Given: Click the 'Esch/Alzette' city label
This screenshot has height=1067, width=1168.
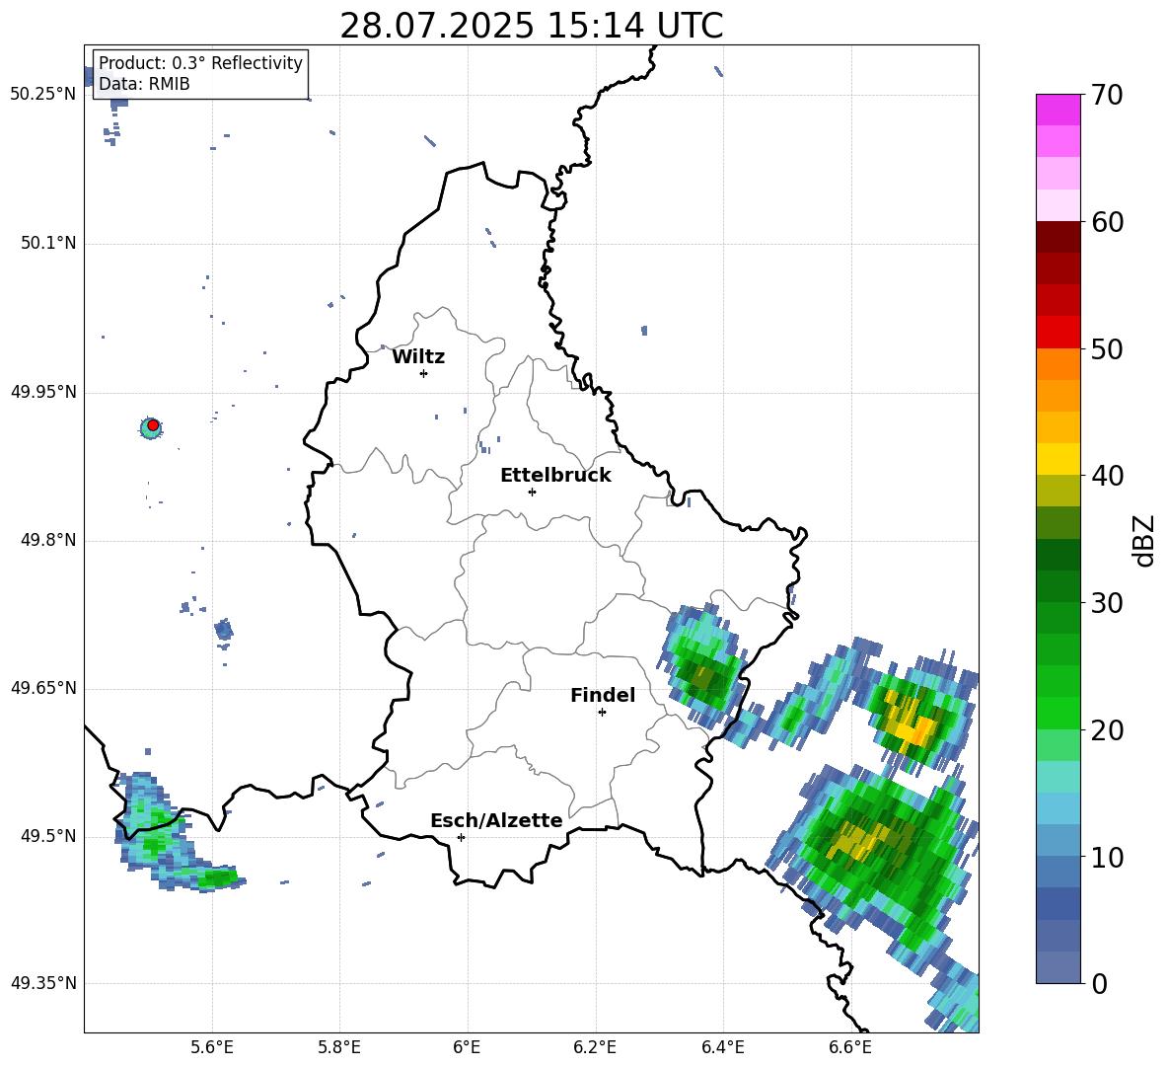Looking at the screenshot, I should pyautogui.click(x=496, y=820).
